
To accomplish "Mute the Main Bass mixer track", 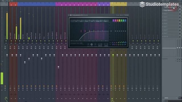I will [20, 41].
